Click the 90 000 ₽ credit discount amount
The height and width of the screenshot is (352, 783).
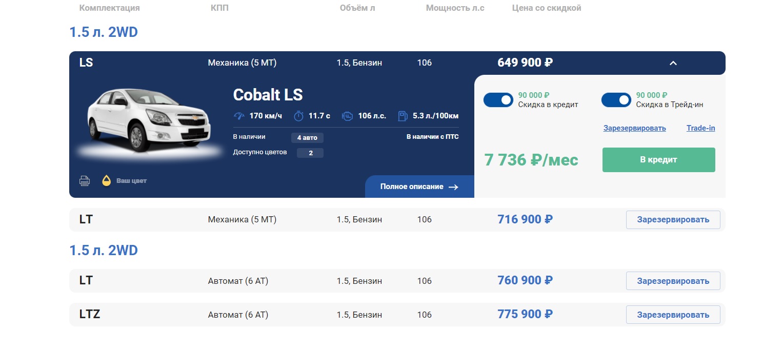(534, 95)
